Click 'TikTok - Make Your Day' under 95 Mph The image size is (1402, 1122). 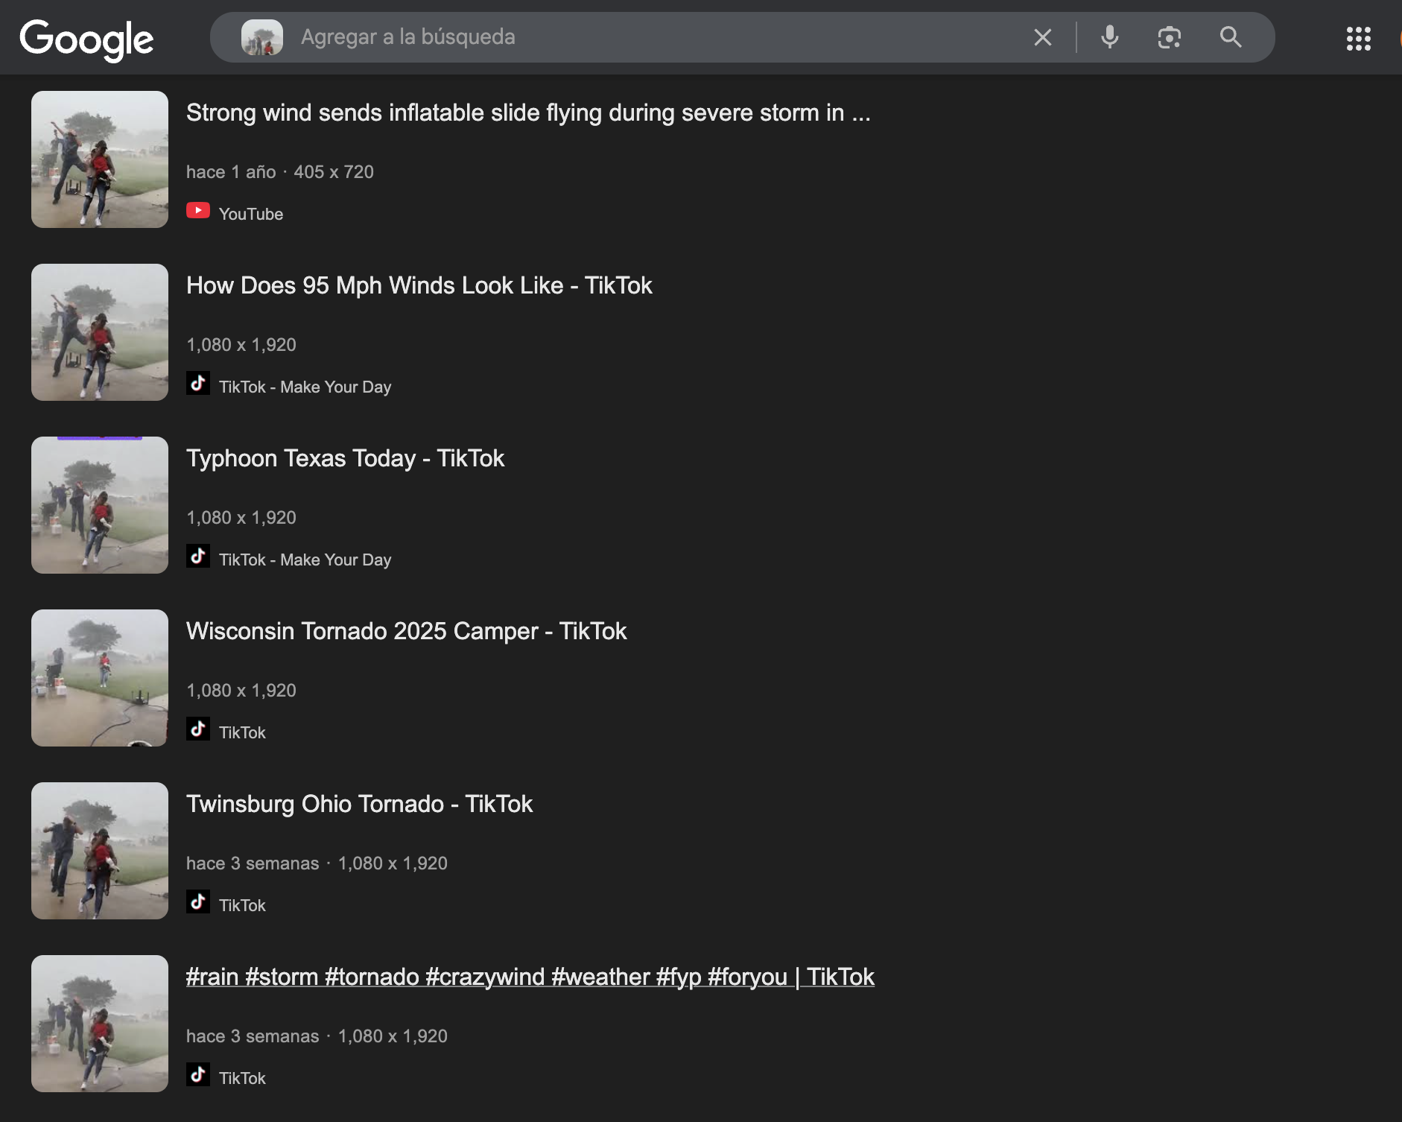pos(305,387)
